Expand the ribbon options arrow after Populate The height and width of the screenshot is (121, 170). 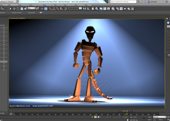coord(43,13)
